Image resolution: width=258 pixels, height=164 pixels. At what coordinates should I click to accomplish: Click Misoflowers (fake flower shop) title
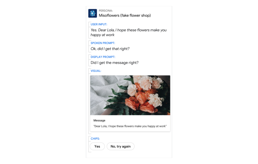125,16
